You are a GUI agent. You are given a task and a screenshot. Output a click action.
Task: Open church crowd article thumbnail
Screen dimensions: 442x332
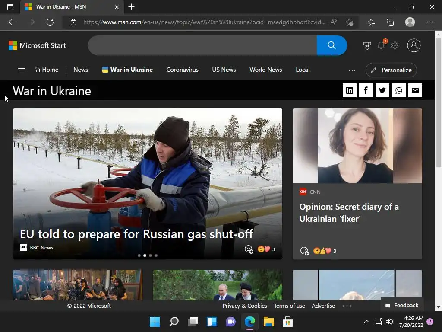point(78,284)
